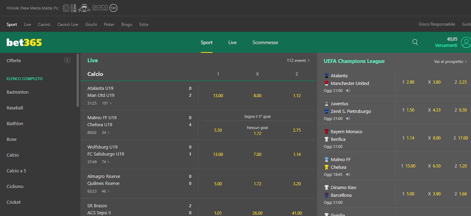Bet 8.00 draw in Atalanta U19 match
This screenshot has height=216, width=471.
click(257, 96)
